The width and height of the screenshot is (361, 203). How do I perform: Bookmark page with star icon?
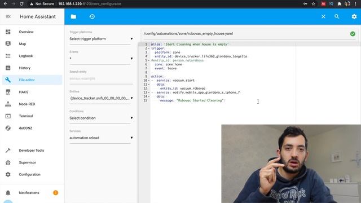pos(313,4)
